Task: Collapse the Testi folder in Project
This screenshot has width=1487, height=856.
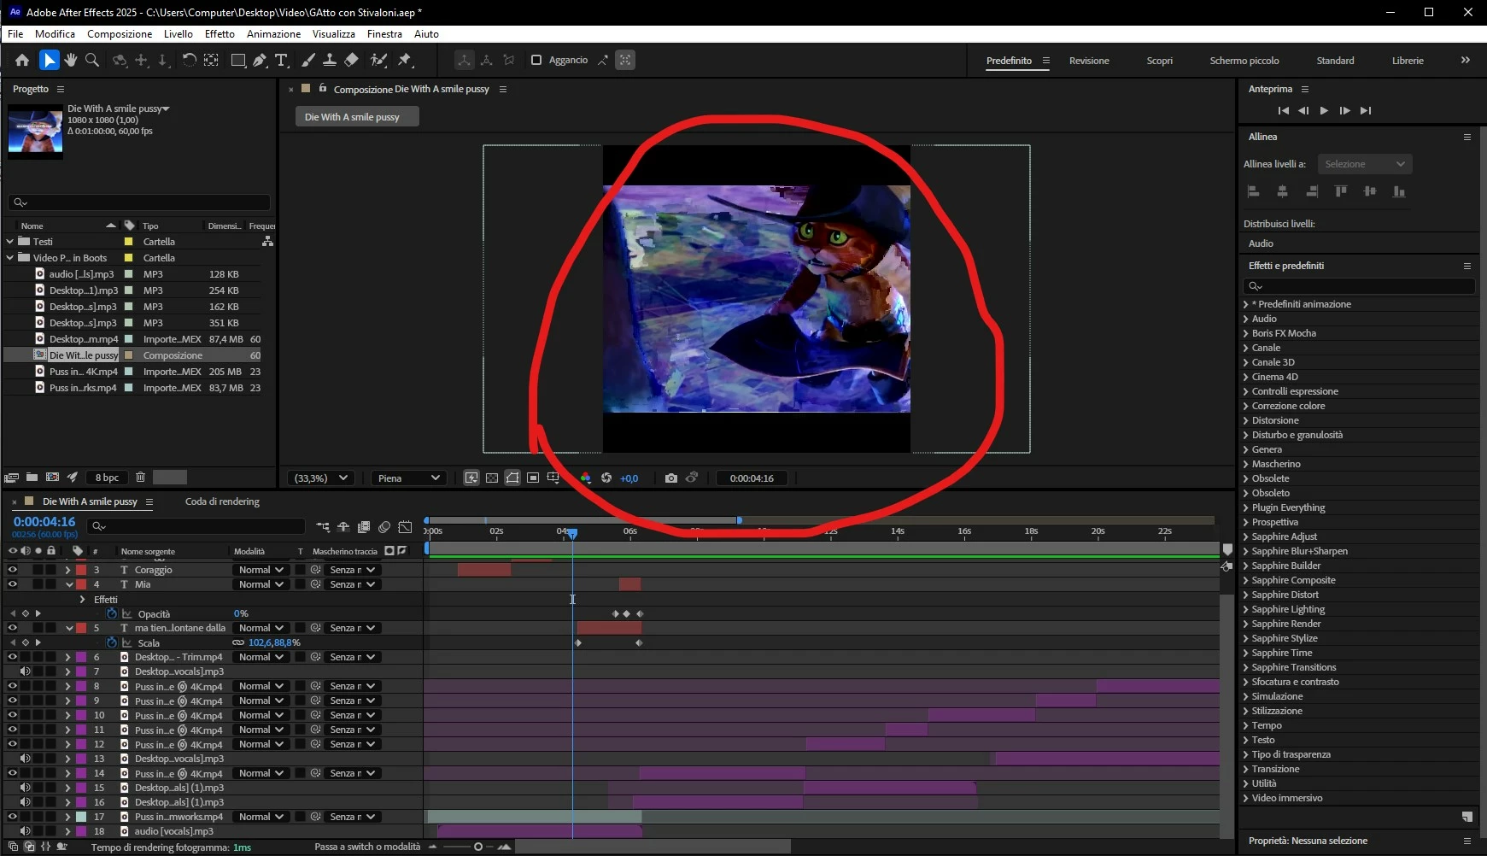Action: pos(10,242)
